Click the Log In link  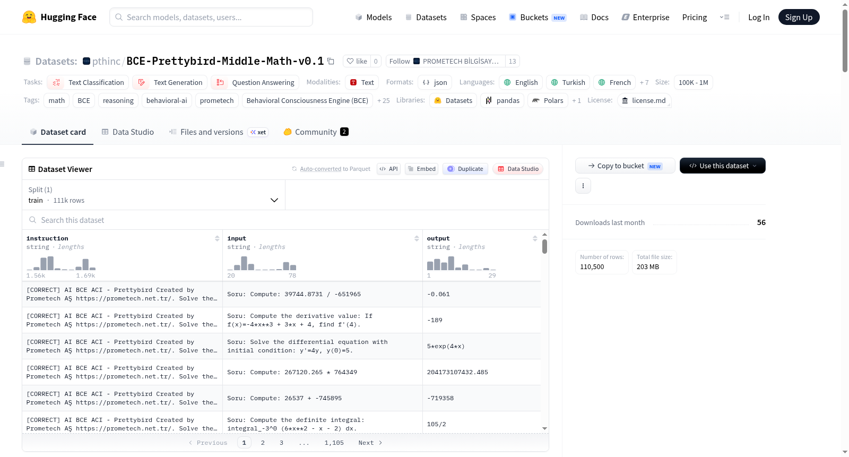click(758, 17)
